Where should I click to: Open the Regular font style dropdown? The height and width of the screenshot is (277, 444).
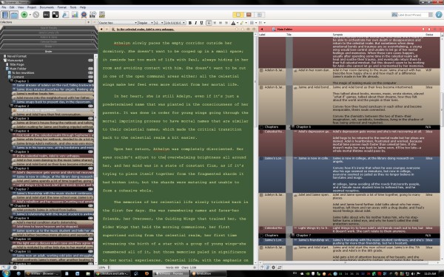click(146, 23)
